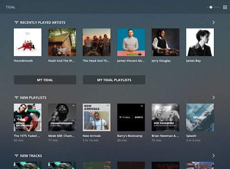Click the Barry's Bootcamp title text
Viewport: 230px width, 169px height.
(130, 136)
